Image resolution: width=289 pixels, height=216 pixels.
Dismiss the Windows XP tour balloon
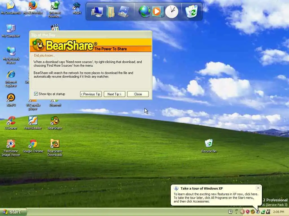(x=258, y=188)
